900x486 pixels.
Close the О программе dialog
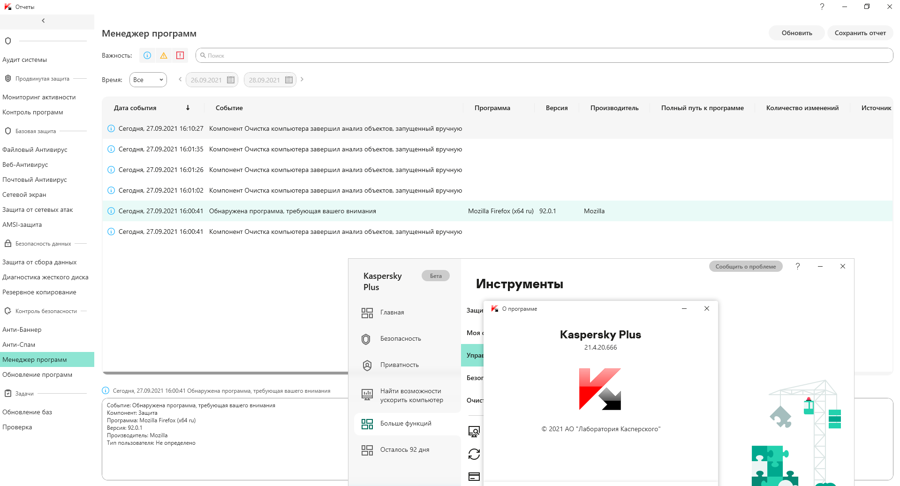pos(707,308)
